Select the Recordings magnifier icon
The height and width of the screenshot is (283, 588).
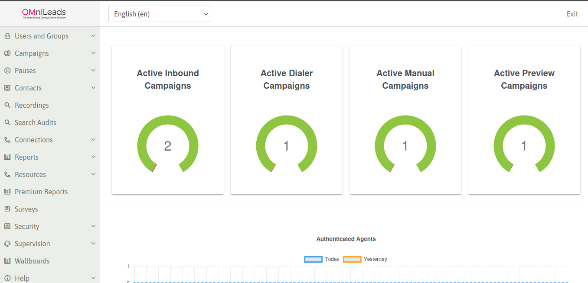click(7, 105)
